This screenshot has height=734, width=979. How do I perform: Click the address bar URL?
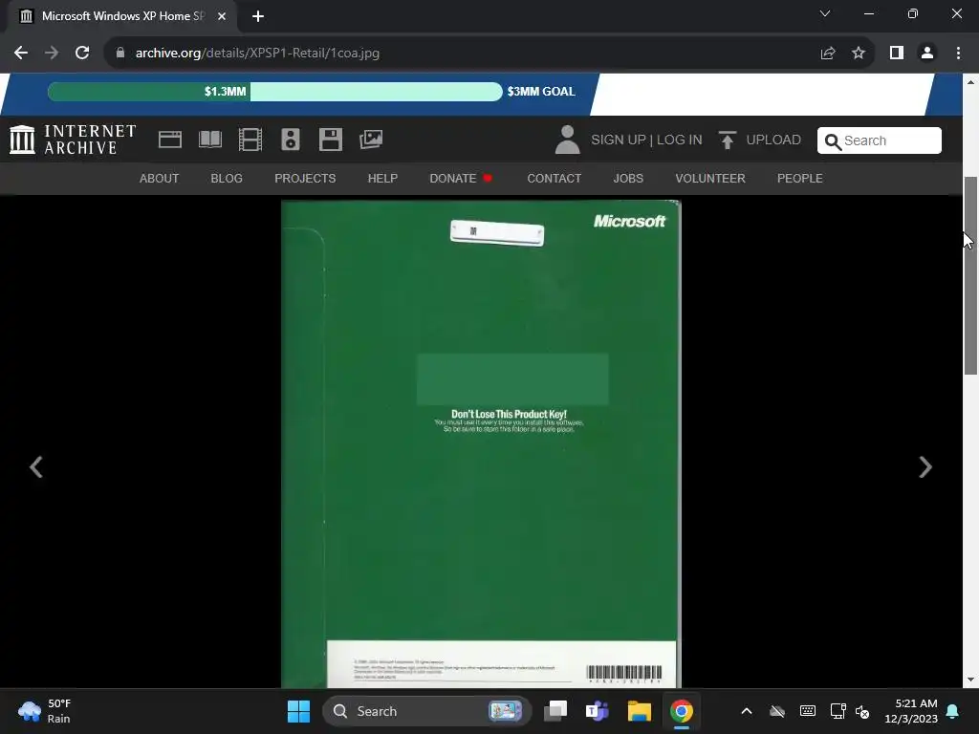257,54
